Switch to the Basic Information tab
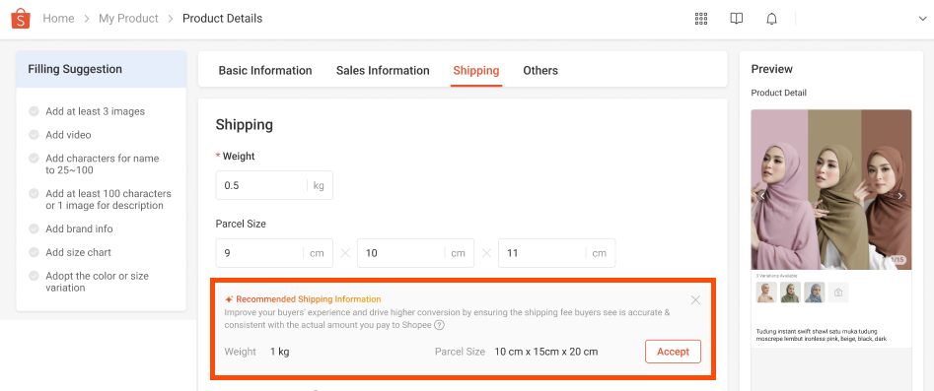934x391 pixels. 265,70
